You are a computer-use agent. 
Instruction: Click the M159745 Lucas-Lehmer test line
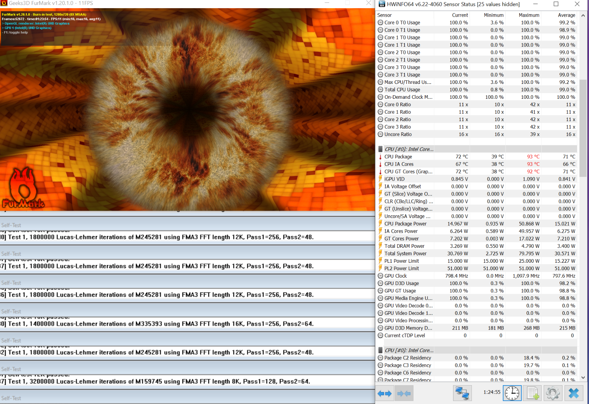tap(155, 381)
